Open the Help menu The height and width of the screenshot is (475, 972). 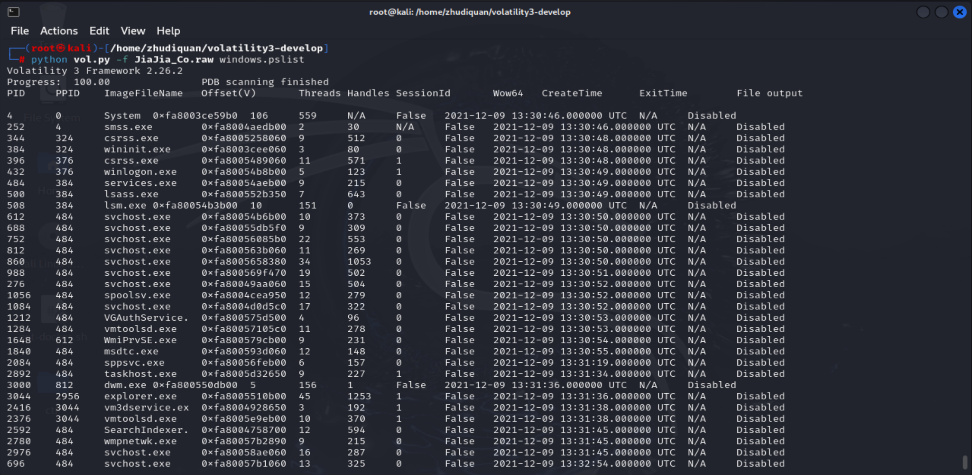pyautogui.click(x=168, y=31)
